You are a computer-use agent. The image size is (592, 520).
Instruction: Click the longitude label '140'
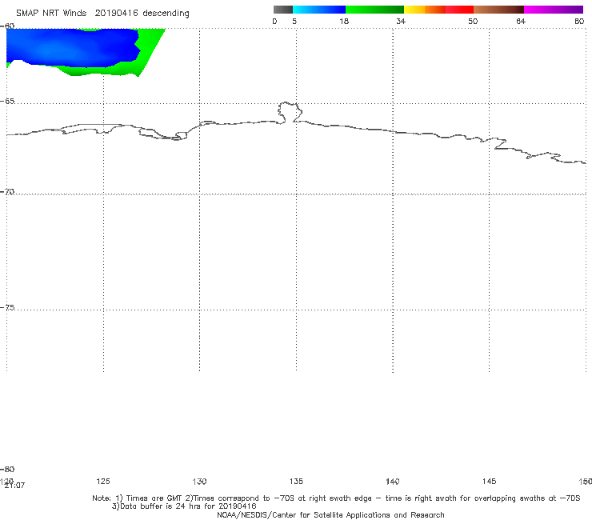point(393,482)
